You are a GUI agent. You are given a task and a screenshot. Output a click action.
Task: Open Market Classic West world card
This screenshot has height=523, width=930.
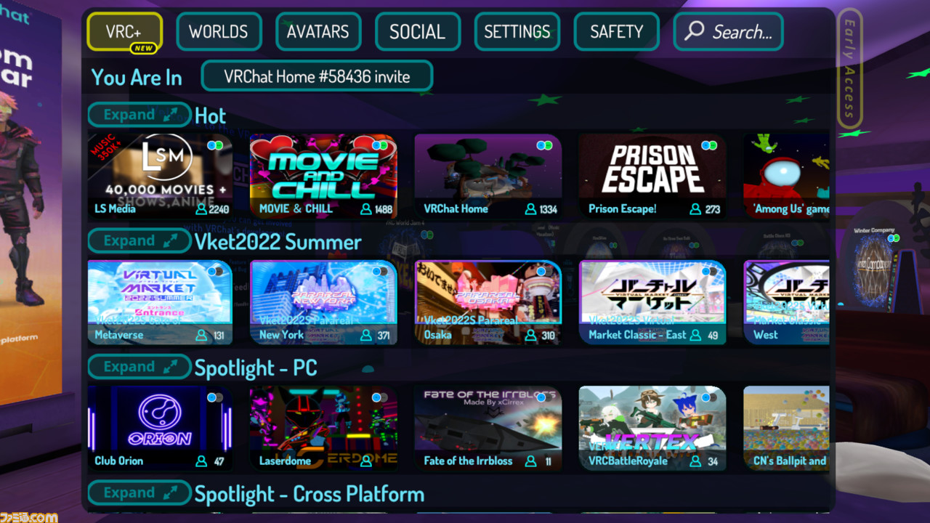pyautogui.click(x=786, y=302)
